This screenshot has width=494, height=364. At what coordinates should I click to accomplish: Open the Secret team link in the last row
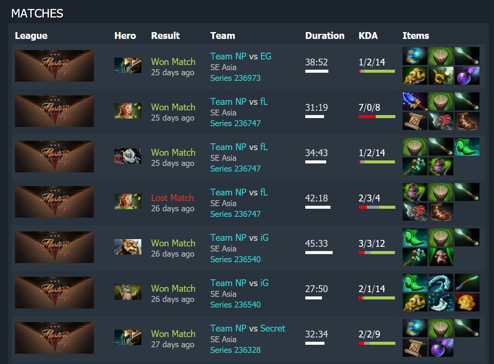(x=272, y=328)
